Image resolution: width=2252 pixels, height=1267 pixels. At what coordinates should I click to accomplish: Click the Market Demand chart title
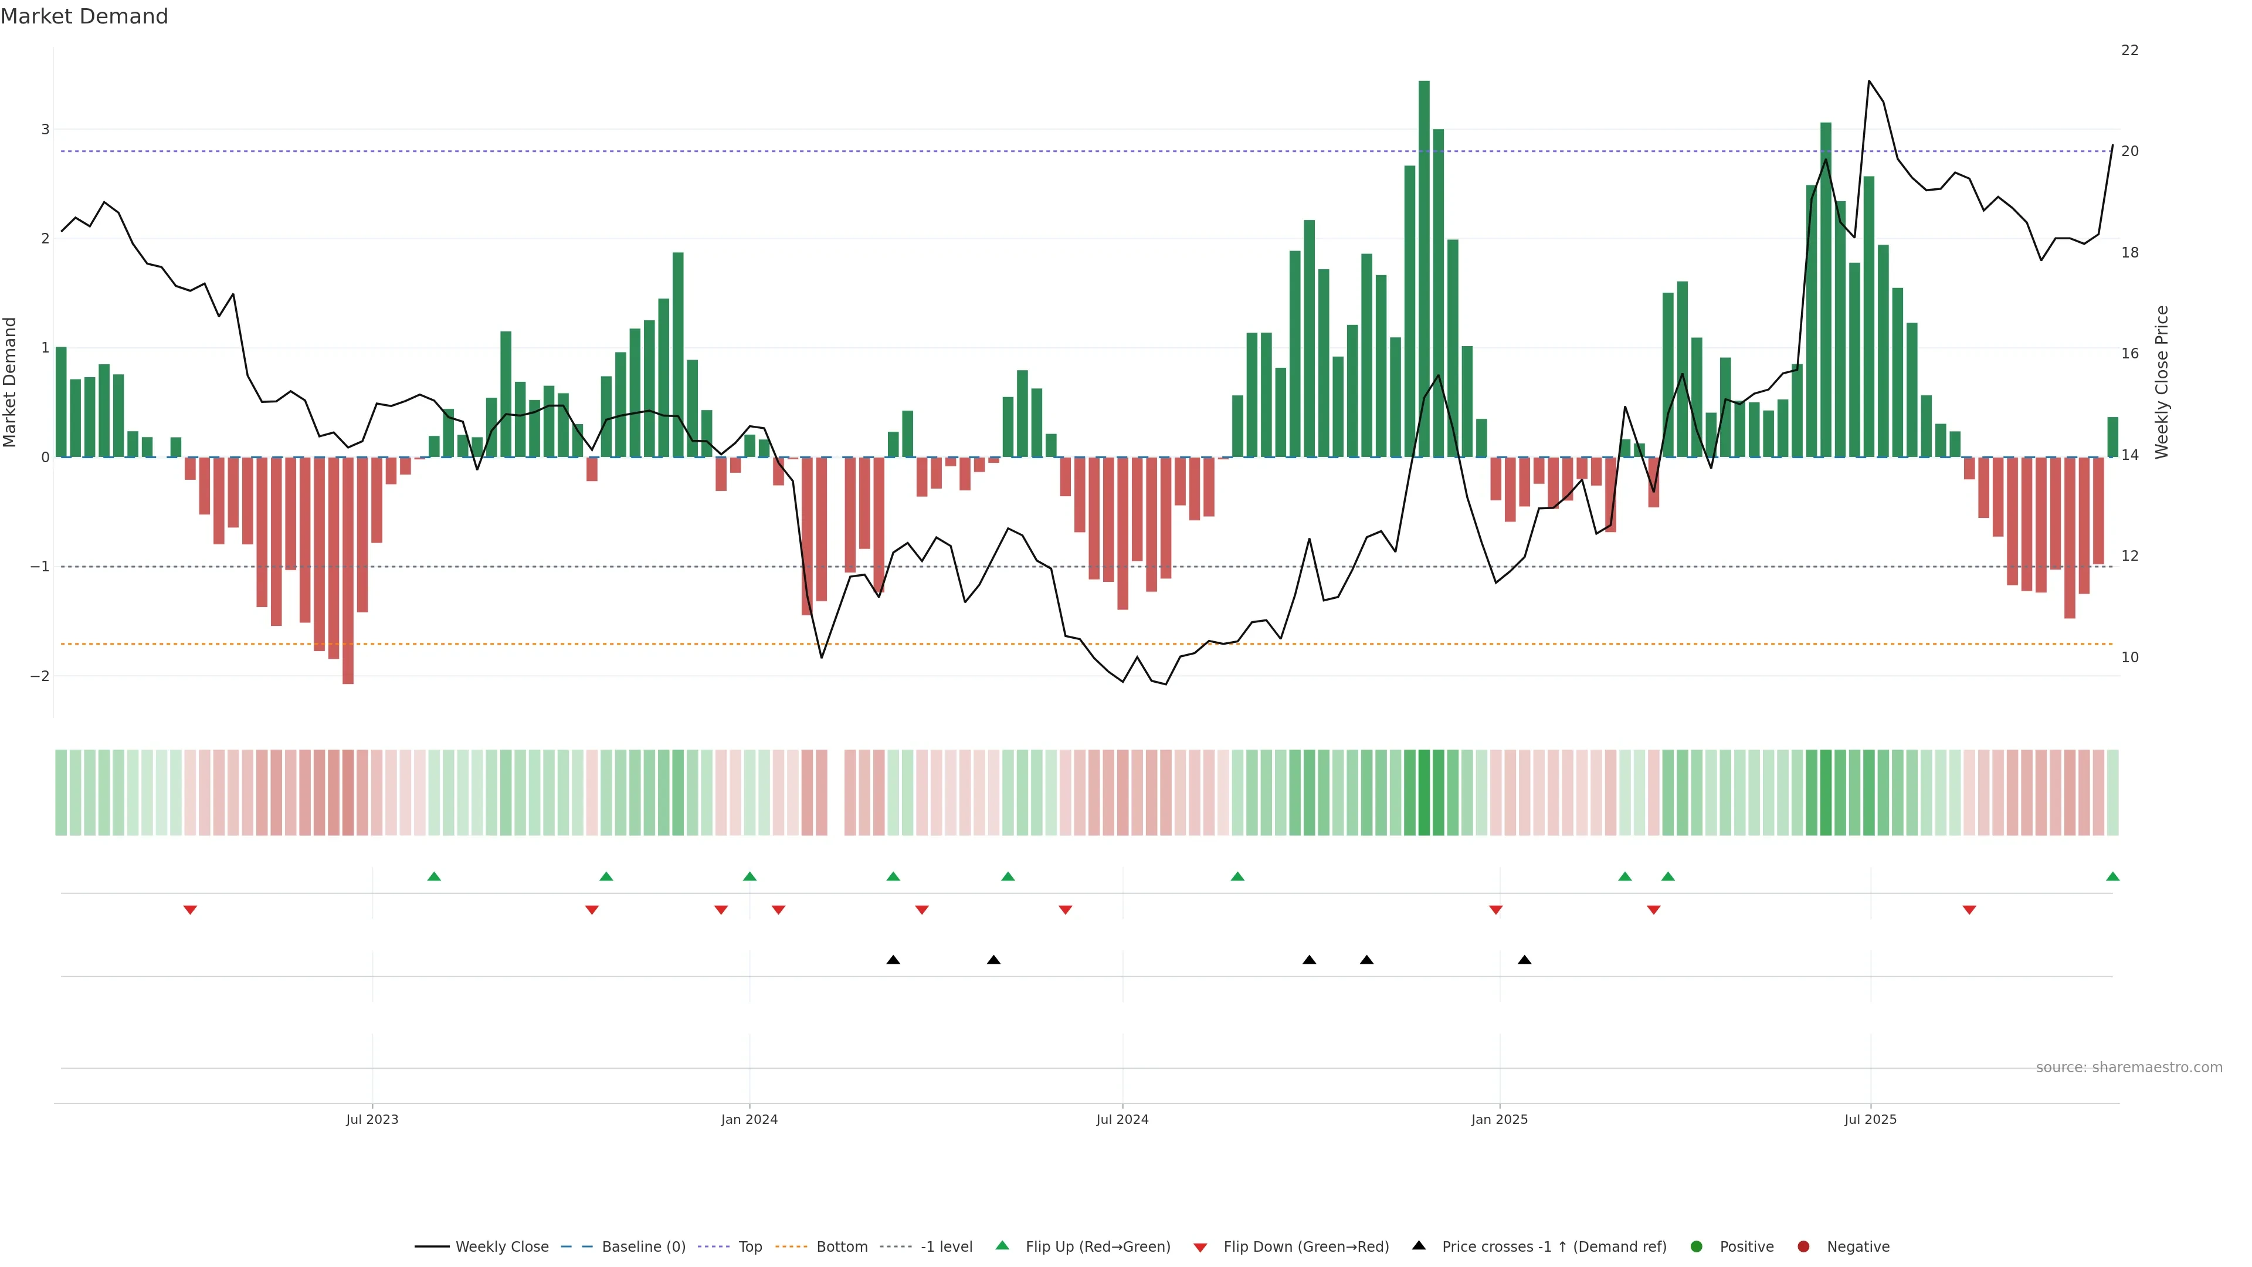coord(84,16)
